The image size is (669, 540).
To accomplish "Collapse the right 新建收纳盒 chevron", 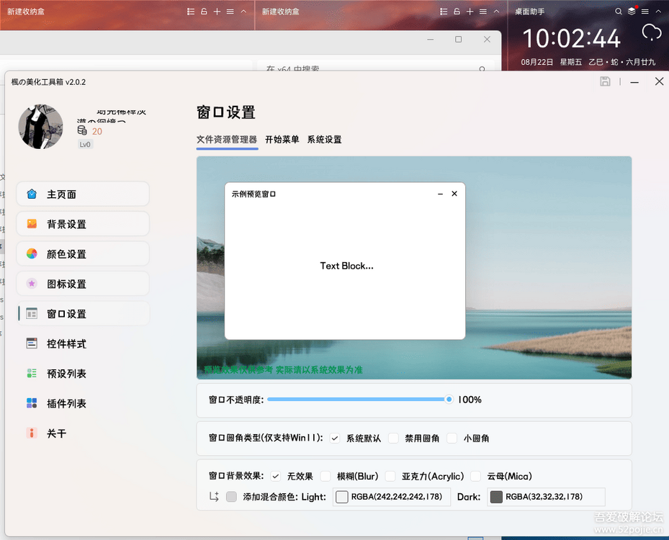I will point(496,12).
